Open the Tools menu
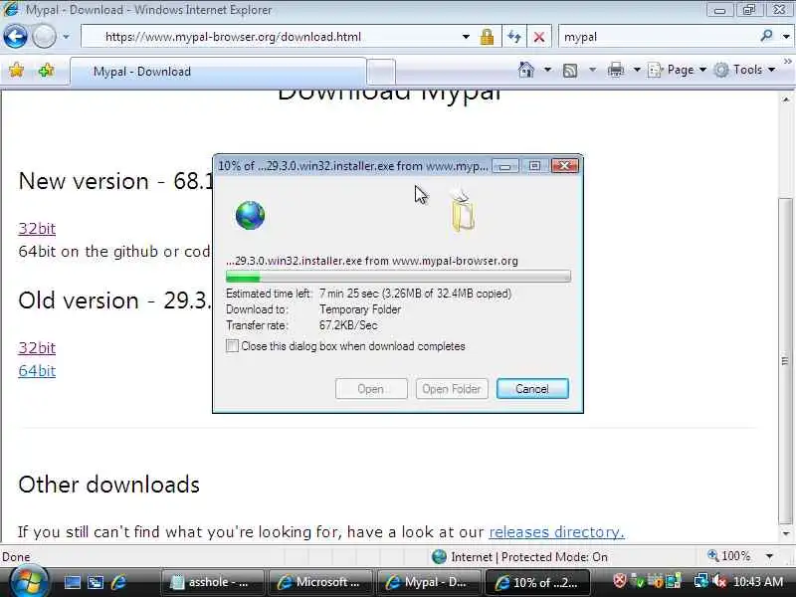The image size is (796, 597). tap(744, 70)
